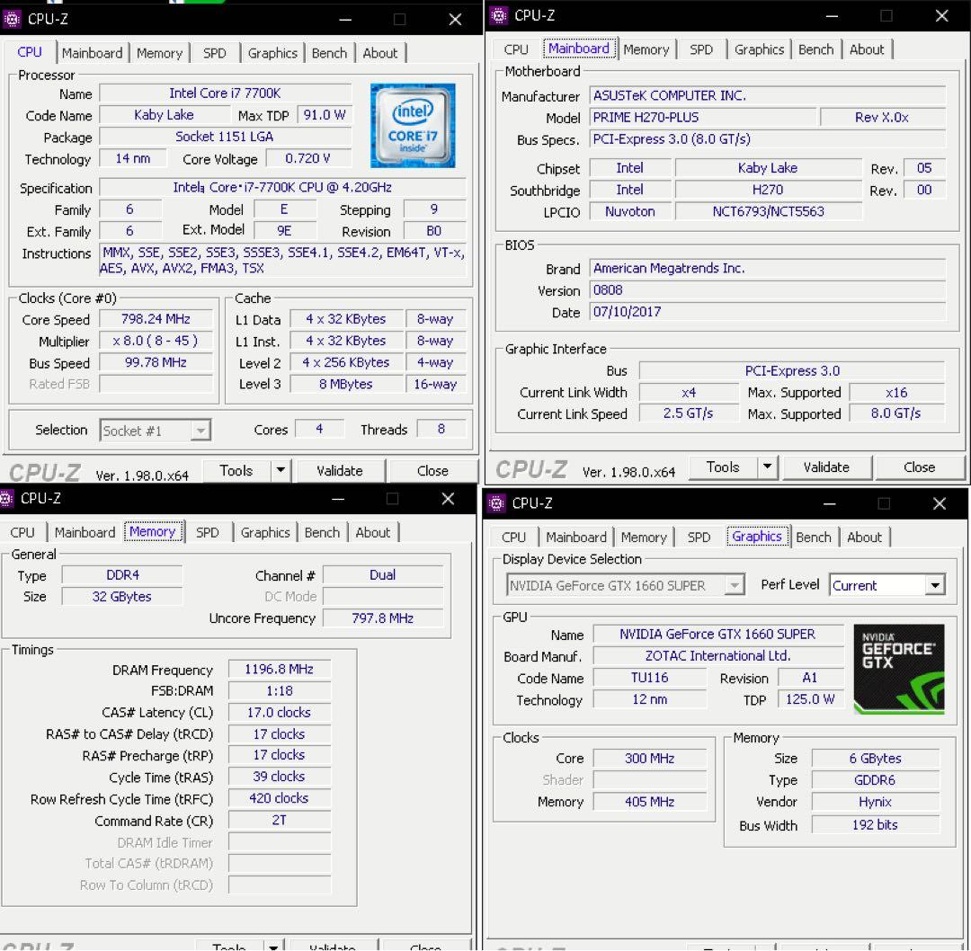Click the Core Speed 798.24 MHz value
The height and width of the screenshot is (951, 971).
click(156, 319)
